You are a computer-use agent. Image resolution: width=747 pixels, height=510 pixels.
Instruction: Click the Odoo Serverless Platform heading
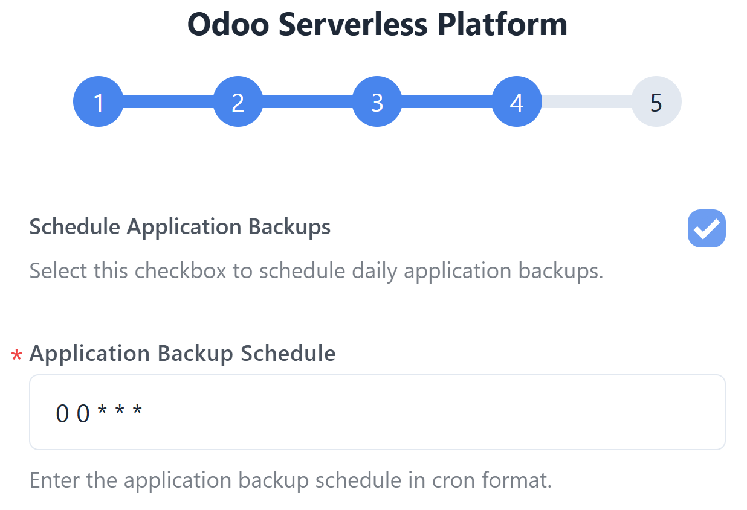tap(377, 25)
